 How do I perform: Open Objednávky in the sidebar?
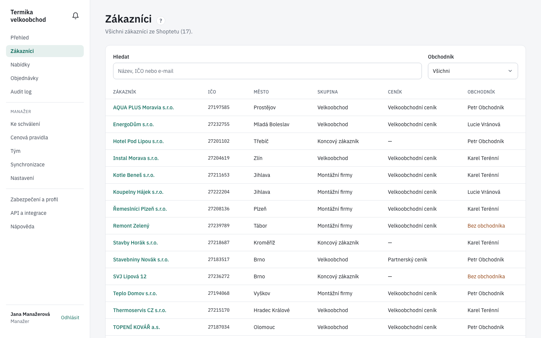coord(45,78)
